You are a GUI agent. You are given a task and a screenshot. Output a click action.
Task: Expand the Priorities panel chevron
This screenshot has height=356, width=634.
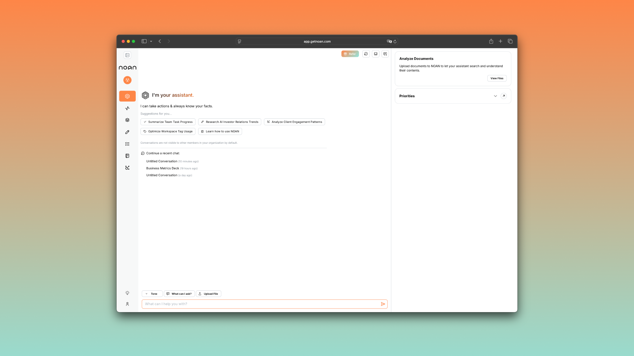click(495, 96)
